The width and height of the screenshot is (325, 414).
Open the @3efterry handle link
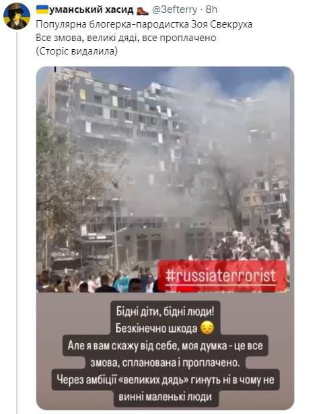click(x=174, y=10)
